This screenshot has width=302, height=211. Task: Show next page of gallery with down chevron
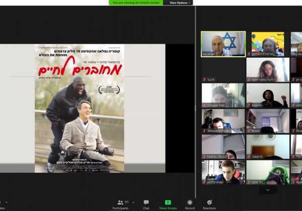tap(268, 190)
